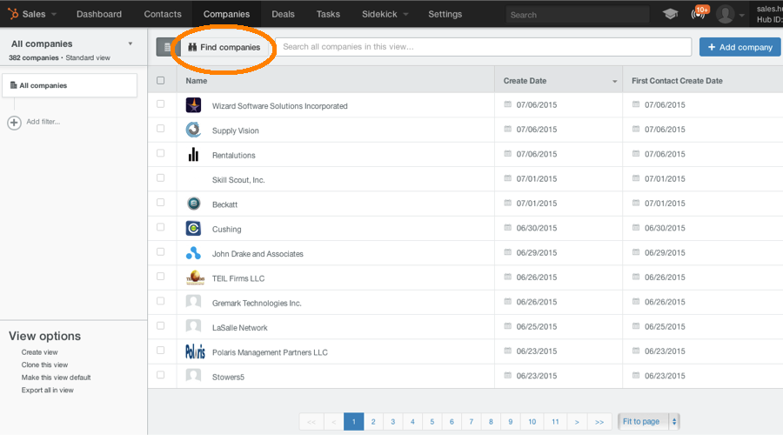The image size is (783, 435).
Task: Expand the Sidekick menu dropdown
Action: (385, 14)
